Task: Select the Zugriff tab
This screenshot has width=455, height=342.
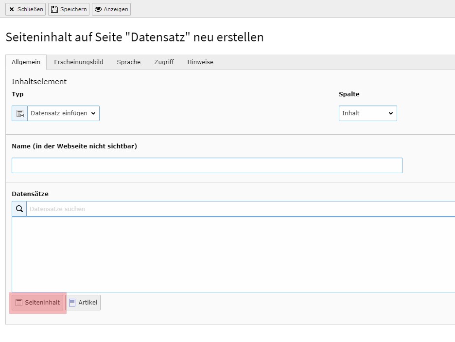Action: (164, 62)
